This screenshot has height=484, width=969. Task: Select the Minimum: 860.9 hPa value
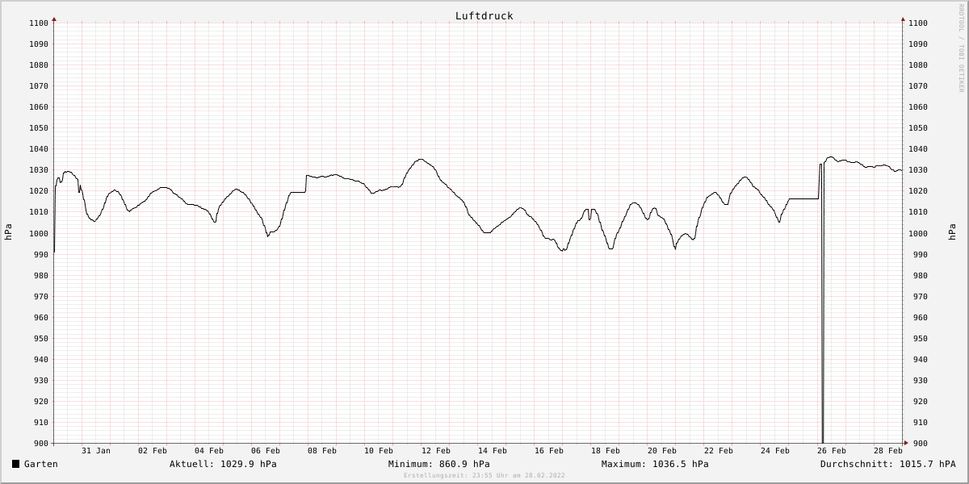point(438,464)
